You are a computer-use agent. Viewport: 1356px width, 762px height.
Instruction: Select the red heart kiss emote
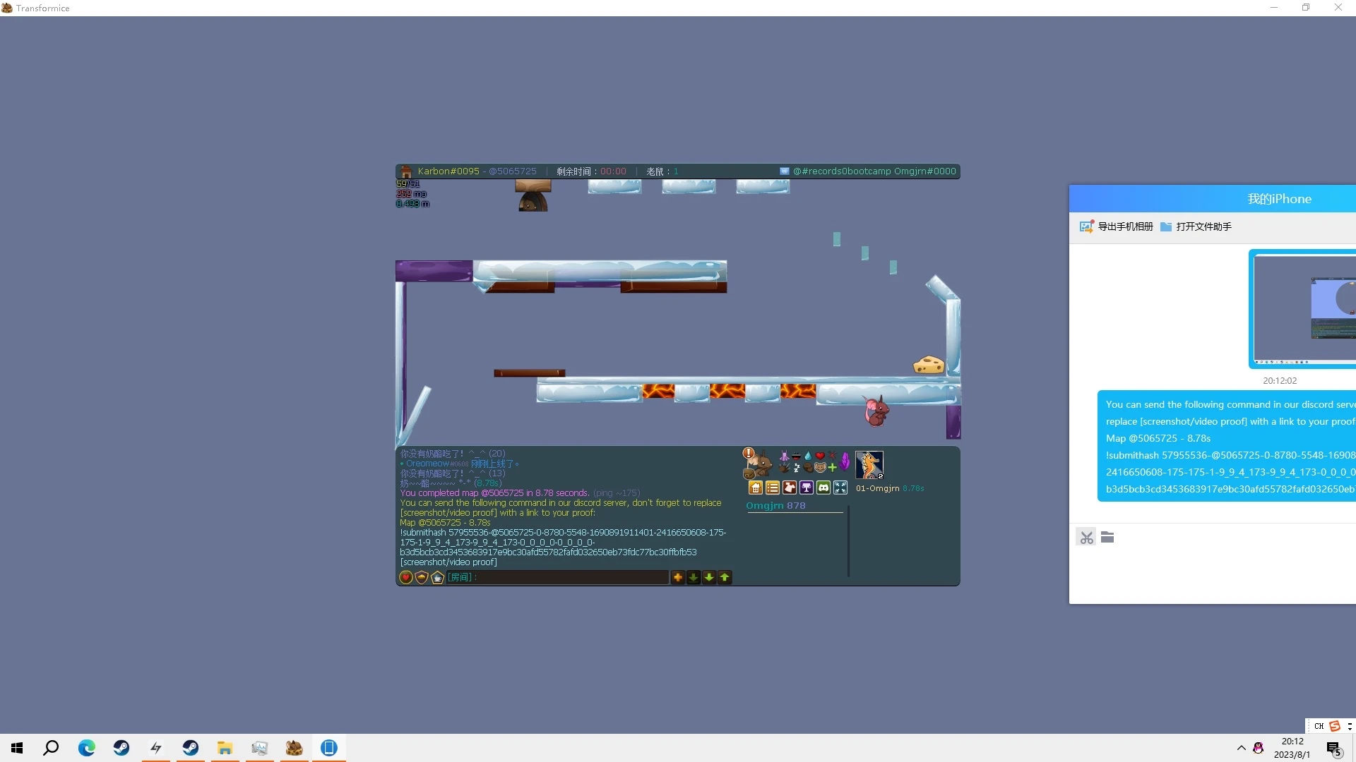[820, 456]
